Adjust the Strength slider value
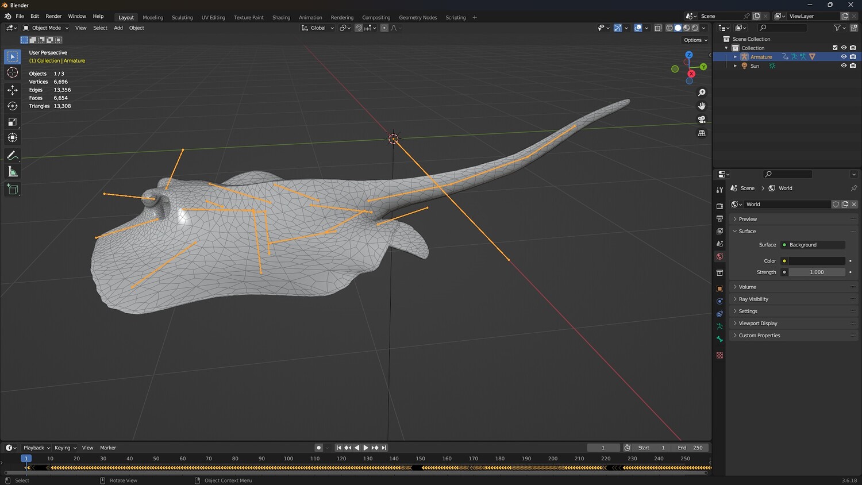The height and width of the screenshot is (485, 862). pos(817,272)
